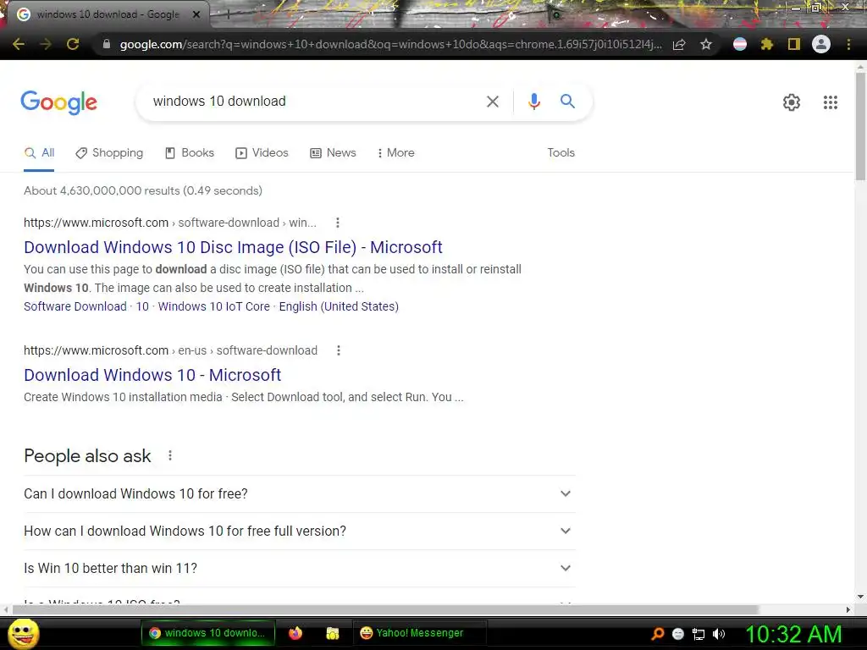The image size is (867, 650).
Task: Click the volume speaker tray icon
Action: point(719,634)
